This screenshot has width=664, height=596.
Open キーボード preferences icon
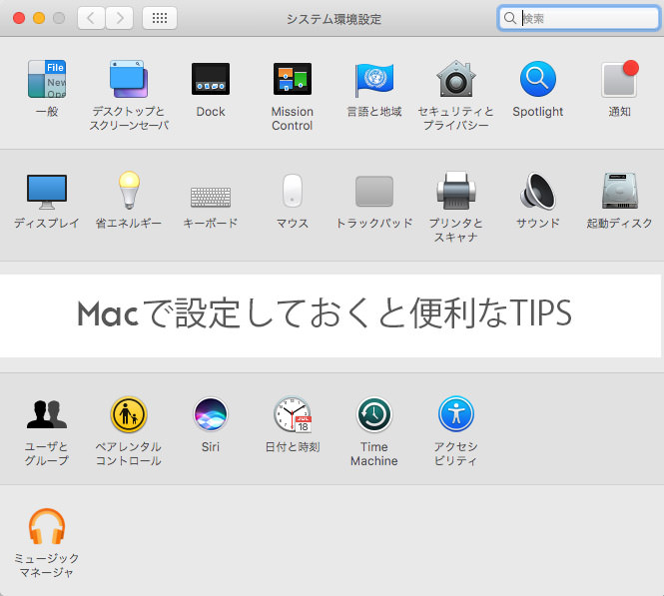211,197
